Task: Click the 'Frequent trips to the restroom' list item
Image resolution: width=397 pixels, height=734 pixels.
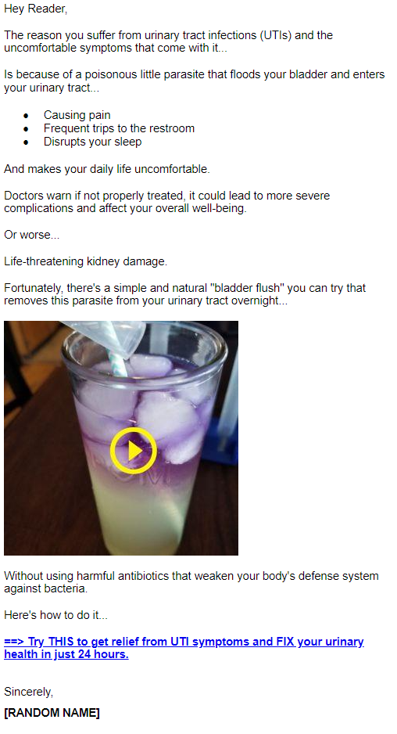Action: [x=120, y=128]
